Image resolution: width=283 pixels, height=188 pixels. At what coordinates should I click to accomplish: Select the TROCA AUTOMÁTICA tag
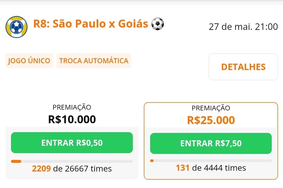[x=94, y=61]
